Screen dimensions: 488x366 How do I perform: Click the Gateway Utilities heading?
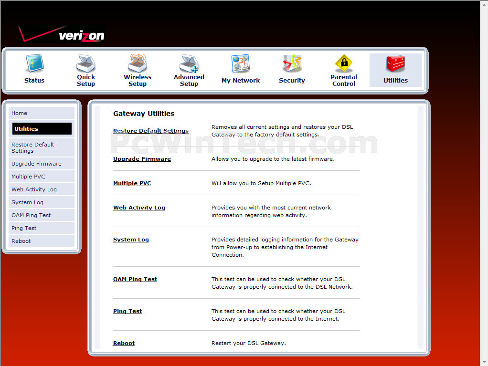[144, 114]
